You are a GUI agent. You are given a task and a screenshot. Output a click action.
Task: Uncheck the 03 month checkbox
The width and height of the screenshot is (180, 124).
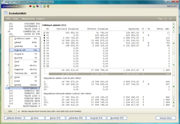click(44, 40)
